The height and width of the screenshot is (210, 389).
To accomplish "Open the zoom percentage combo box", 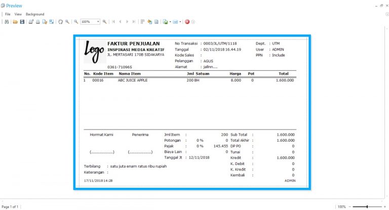I will pos(90,22).
